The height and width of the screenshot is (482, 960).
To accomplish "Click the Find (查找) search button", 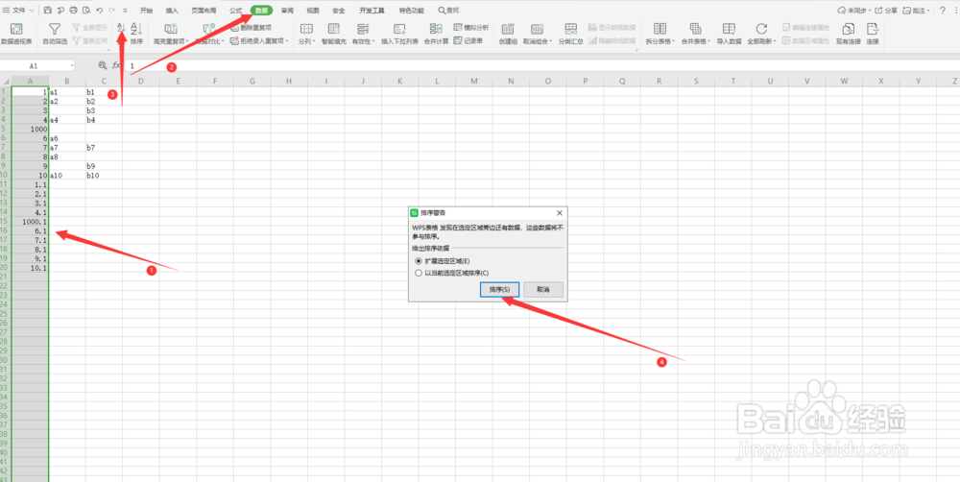I will 448,11.
